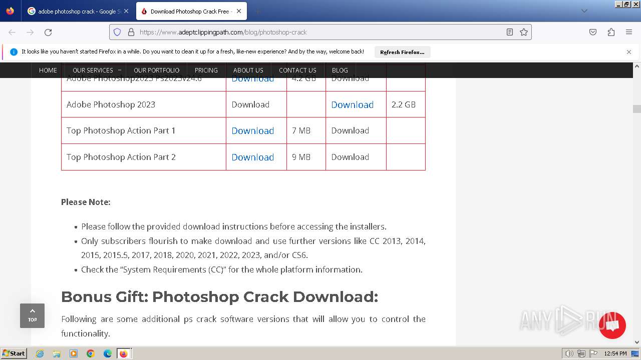Click the volume speaker tray icon

[x=569, y=353]
